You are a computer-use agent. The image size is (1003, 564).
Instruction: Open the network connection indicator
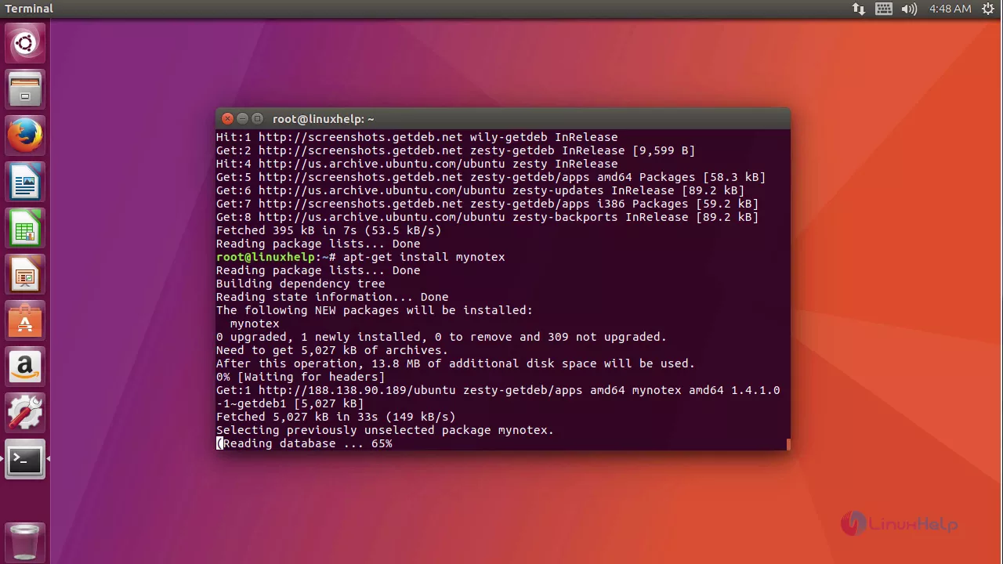point(859,9)
